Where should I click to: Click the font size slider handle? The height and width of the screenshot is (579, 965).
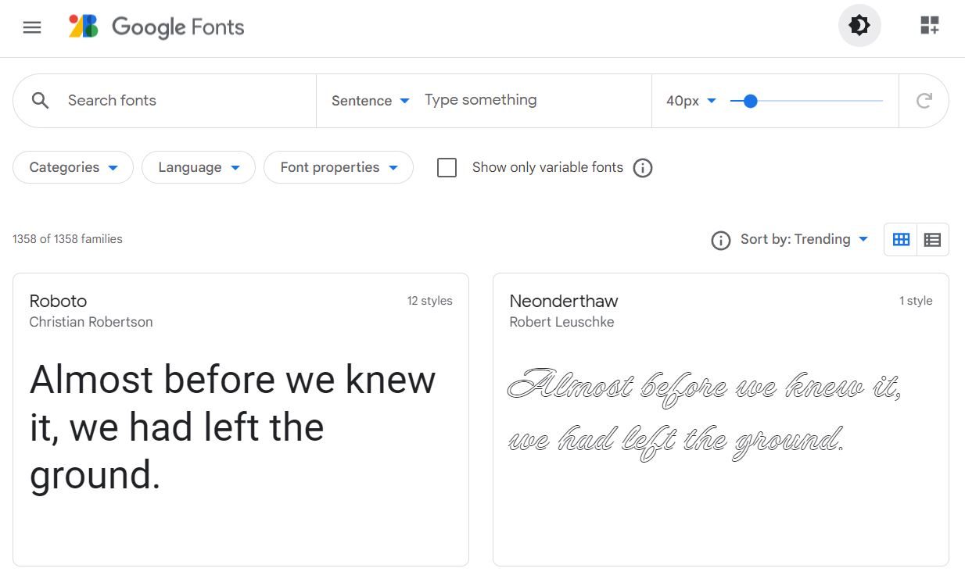(x=751, y=101)
